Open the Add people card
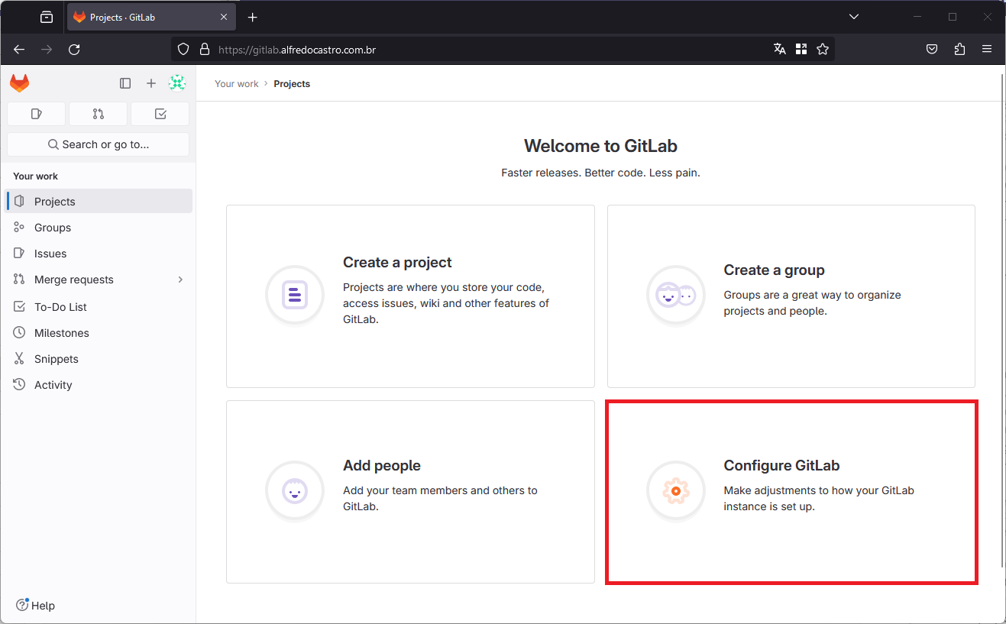This screenshot has height=624, width=1006. [410, 492]
